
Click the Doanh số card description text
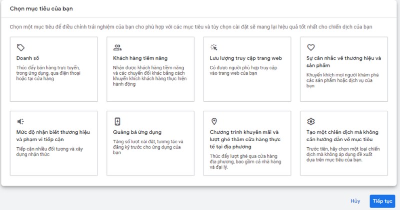[48, 72]
